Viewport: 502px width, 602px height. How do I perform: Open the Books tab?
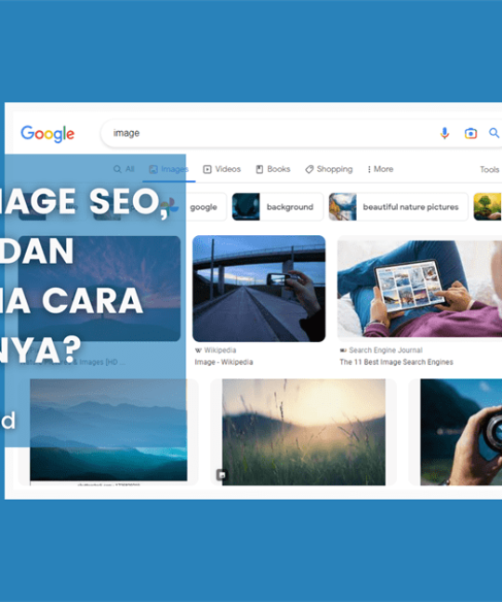pos(272,169)
